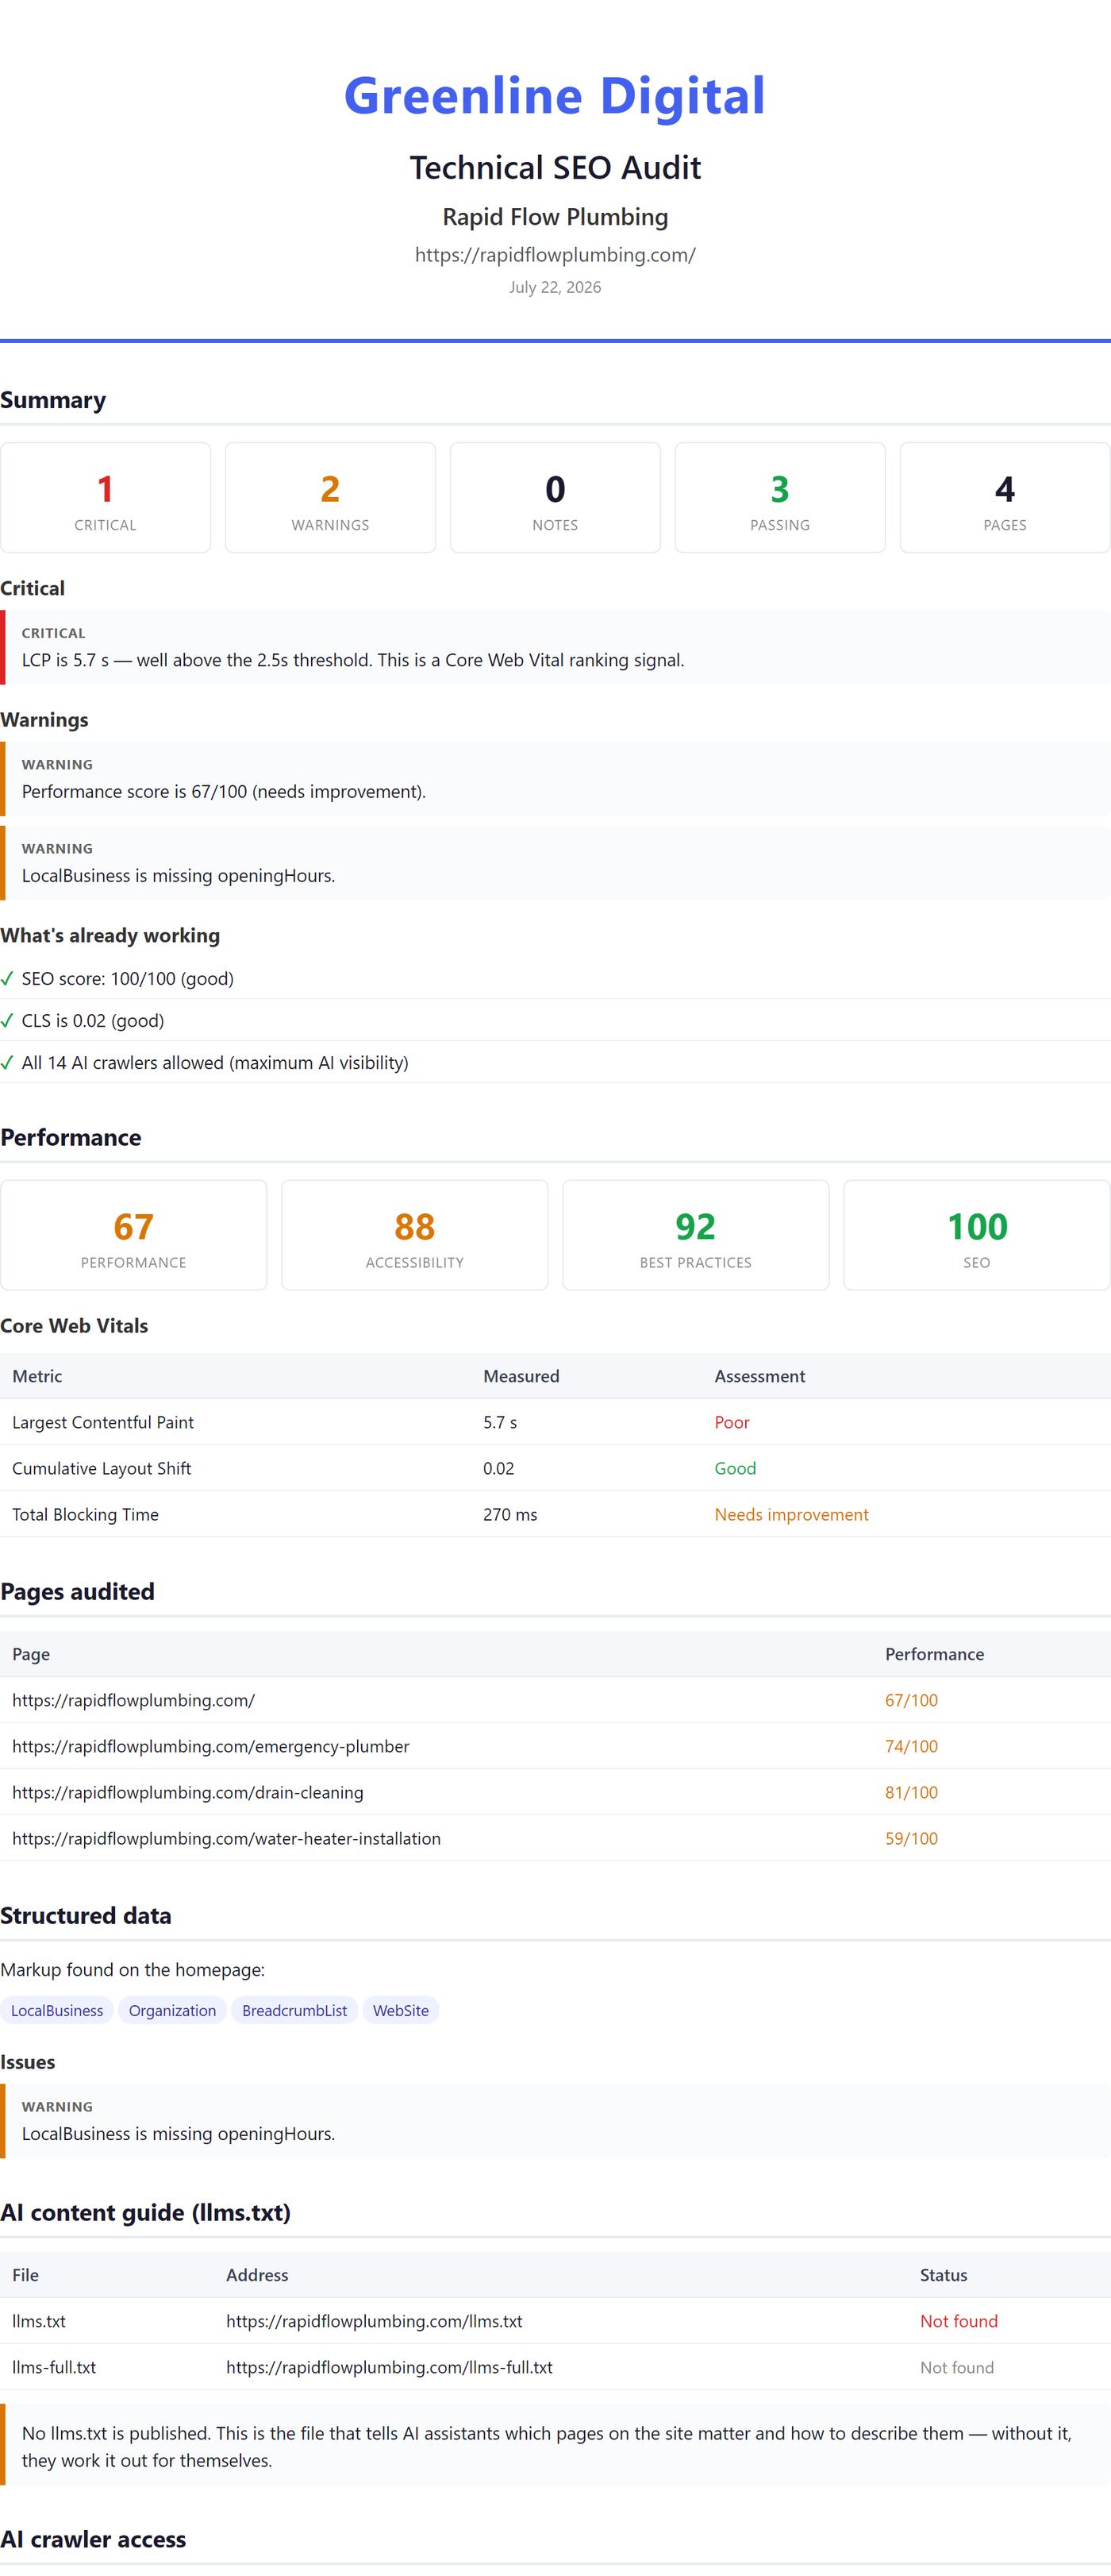Click the Performance score 67/100 warning
The width and height of the screenshot is (1111, 2576).
555,779
